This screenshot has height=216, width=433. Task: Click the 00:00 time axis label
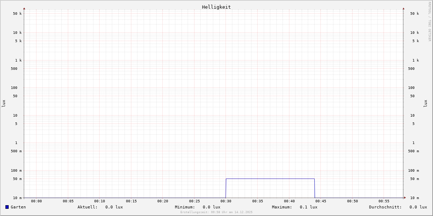point(36,201)
